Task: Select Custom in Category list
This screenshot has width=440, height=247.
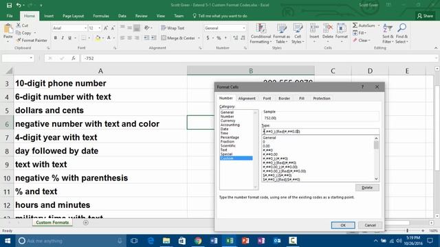Action: pyautogui.click(x=236, y=158)
